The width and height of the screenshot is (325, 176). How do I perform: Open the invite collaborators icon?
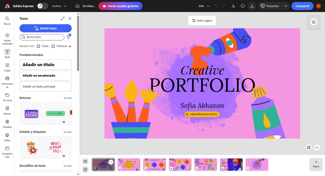pos(233,6)
